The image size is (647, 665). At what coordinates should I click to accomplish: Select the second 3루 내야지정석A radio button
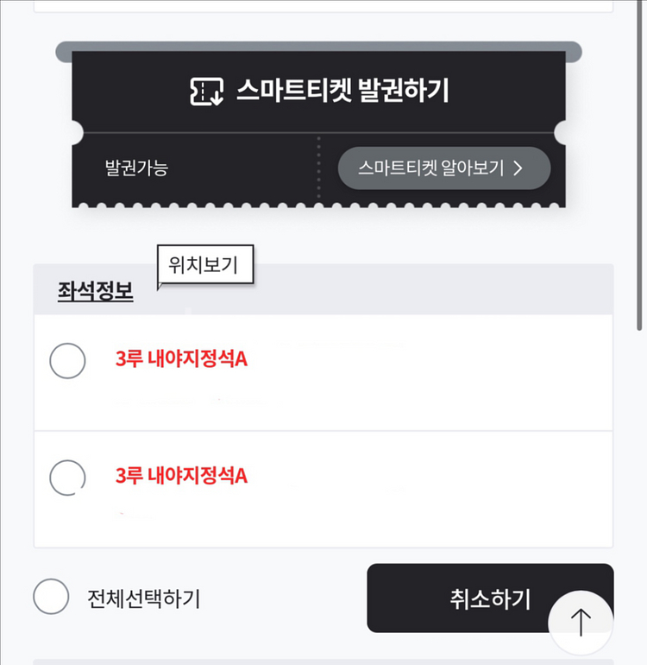coord(67,476)
